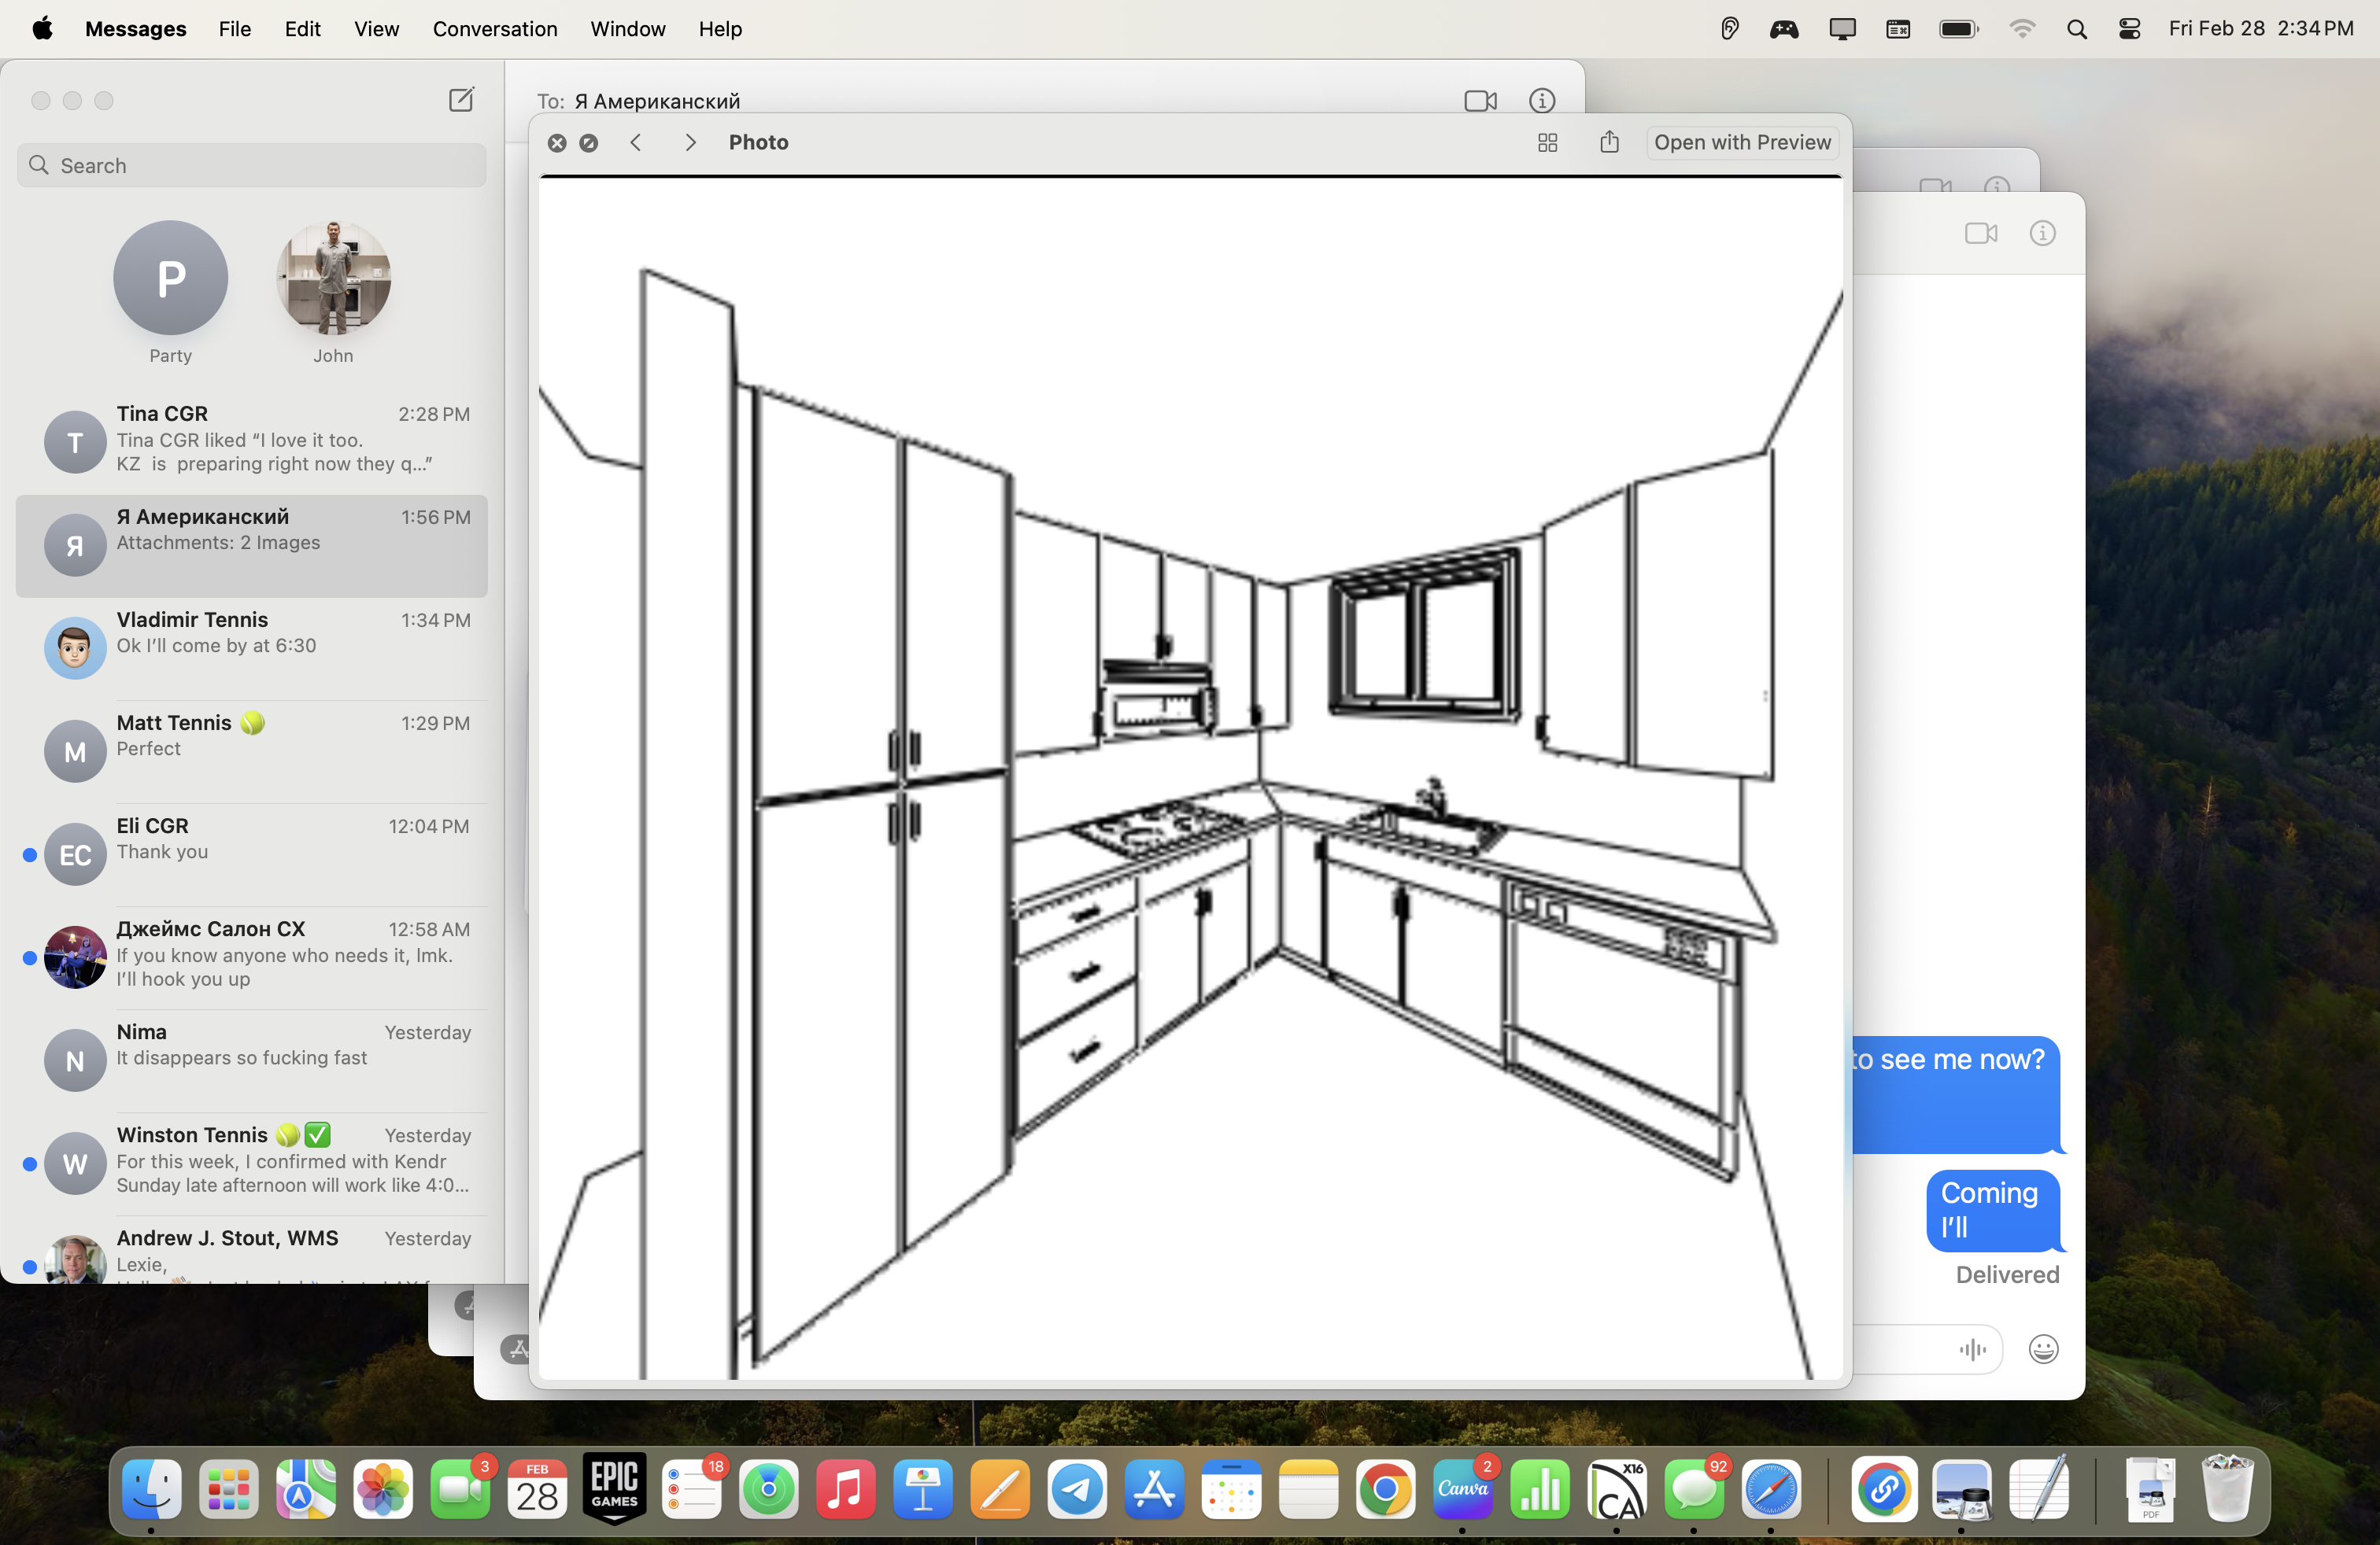Image resolution: width=2380 pixels, height=1545 pixels.
Task: Open Spotlight search in menu bar
Action: coord(2076,29)
